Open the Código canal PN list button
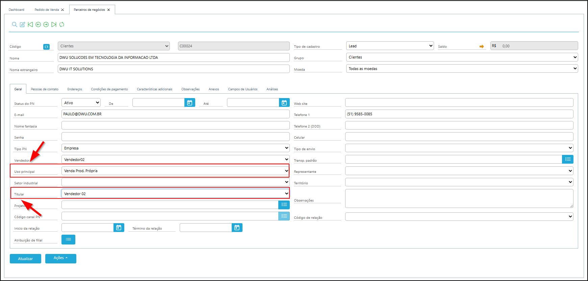Screen dimensions: 588x281 click(284, 216)
